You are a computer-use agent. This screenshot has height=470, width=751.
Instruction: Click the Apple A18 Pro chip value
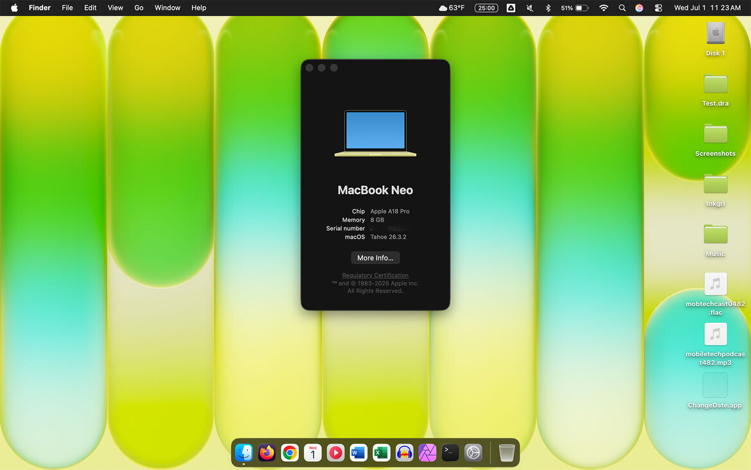390,212
